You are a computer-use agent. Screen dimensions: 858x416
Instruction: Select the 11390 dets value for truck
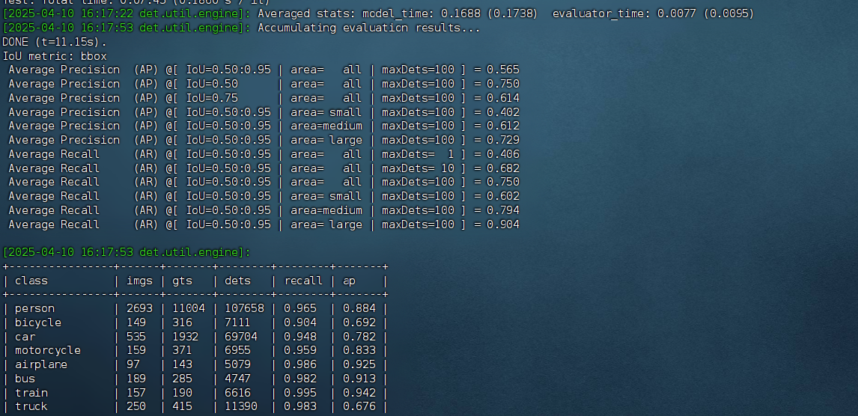tap(241, 406)
